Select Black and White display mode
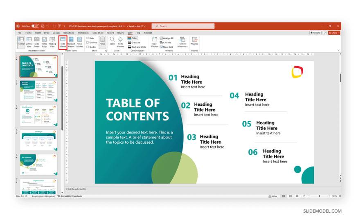 click(137, 47)
